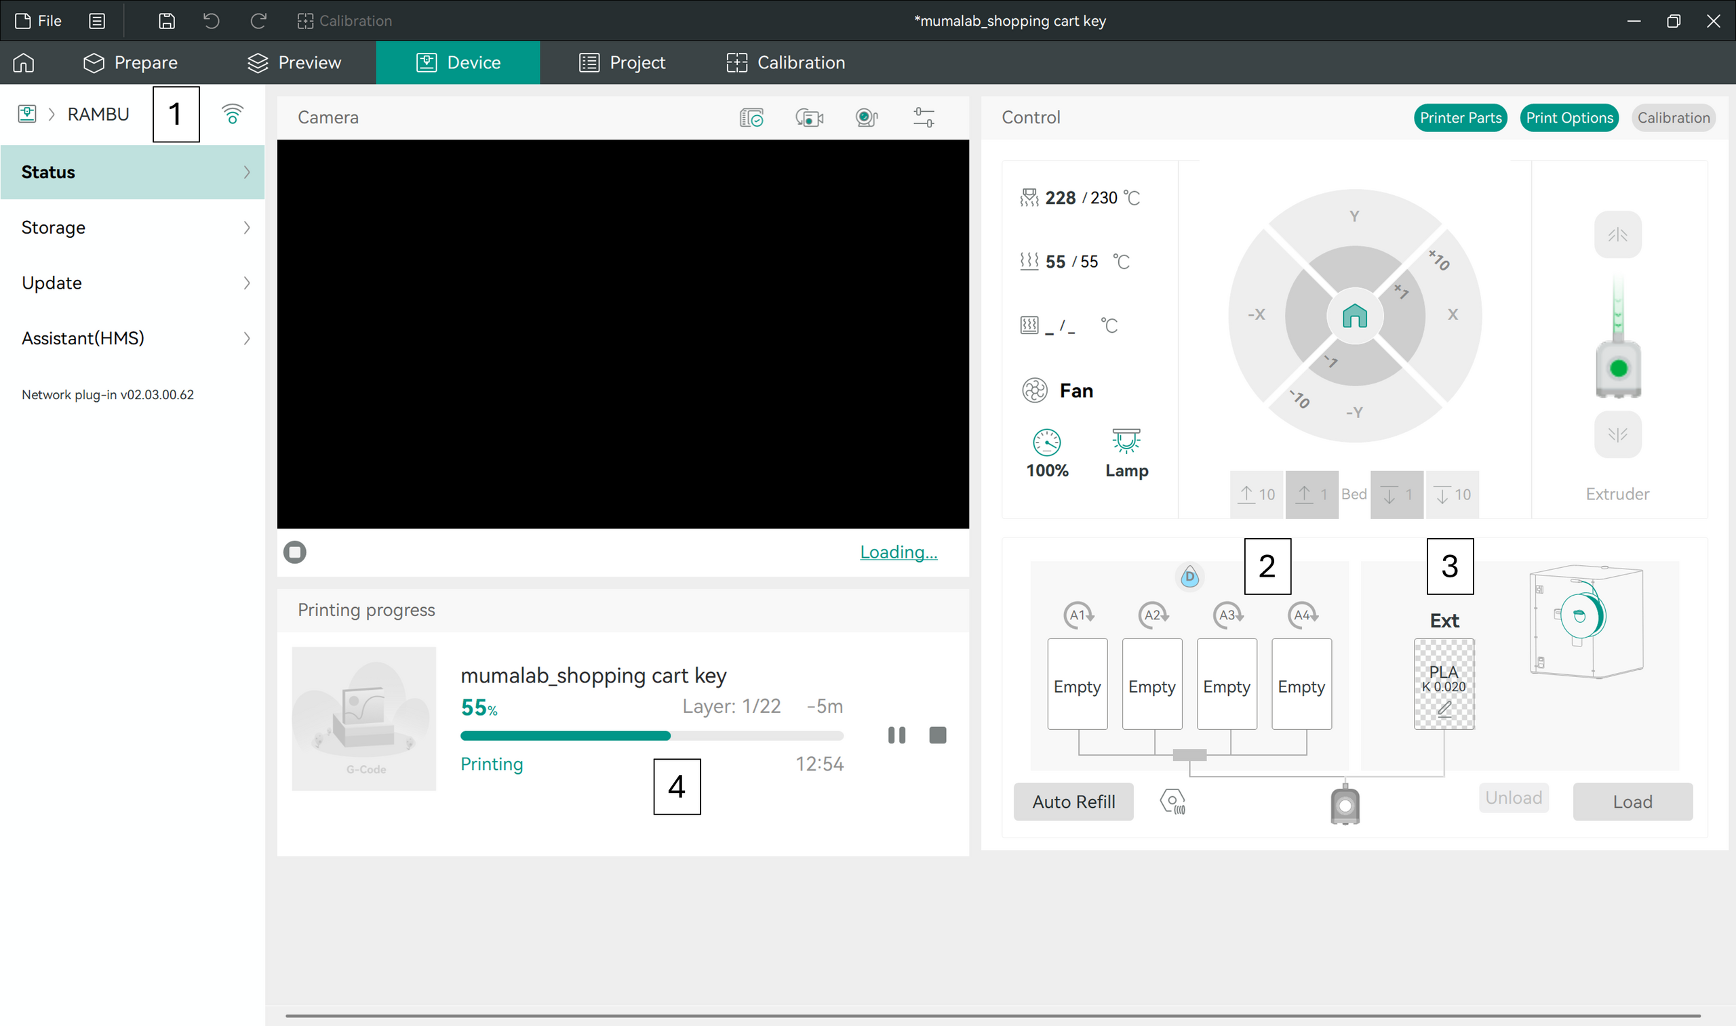Toggle the Fan control
This screenshot has height=1026, width=1736.
1057,390
